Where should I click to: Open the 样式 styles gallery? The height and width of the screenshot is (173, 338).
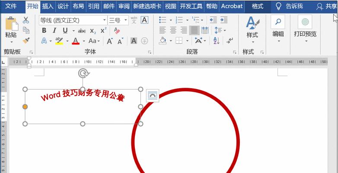coord(252,29)
